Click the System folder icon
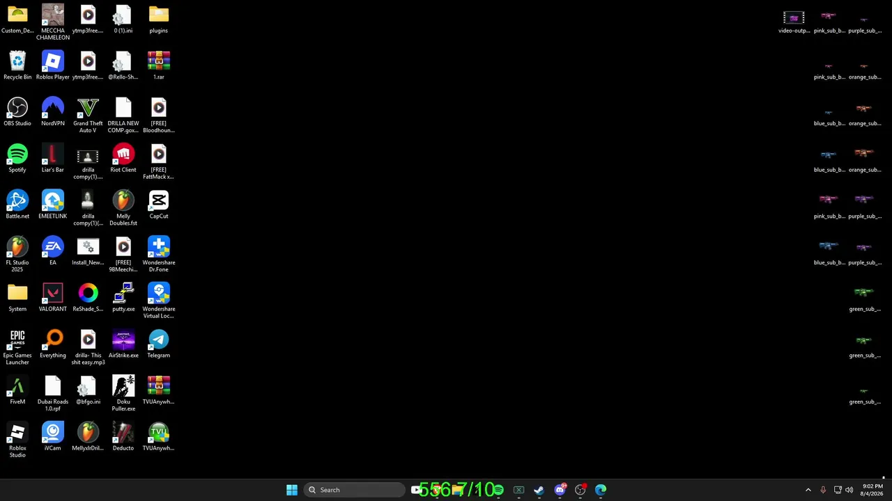Screen dimensions: 892x501 point(17,298)
